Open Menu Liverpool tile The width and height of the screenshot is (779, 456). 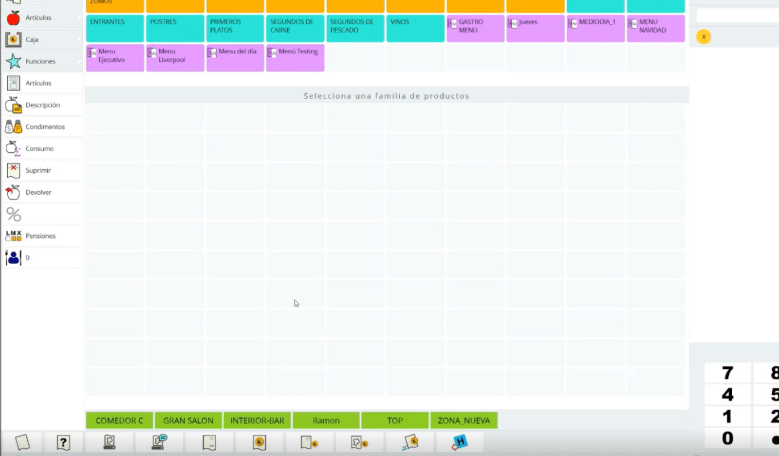(x=175, y=58)
